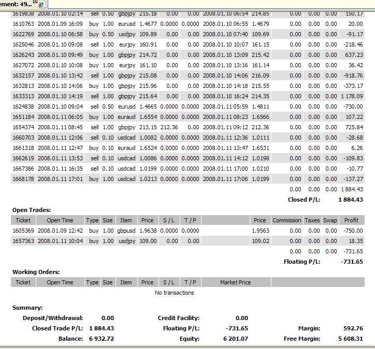Click the Internet Explorer new tab icon

pyautogui.click(x=42, y=4)
